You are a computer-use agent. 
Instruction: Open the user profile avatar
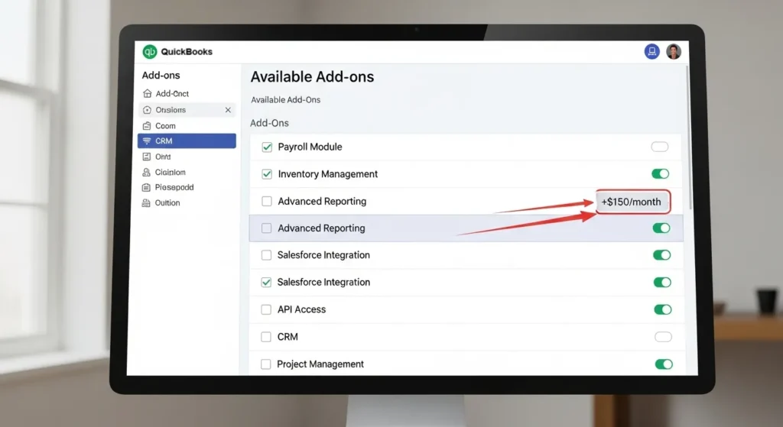pos(674,52)
